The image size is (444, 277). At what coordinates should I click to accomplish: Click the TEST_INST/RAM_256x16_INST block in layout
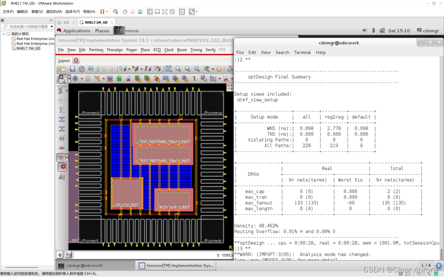(163, 134)
